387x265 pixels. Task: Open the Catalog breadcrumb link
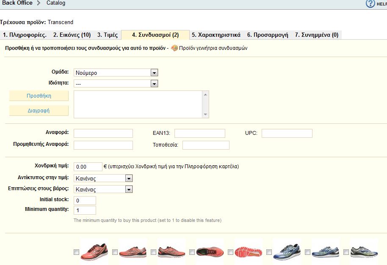55,3
